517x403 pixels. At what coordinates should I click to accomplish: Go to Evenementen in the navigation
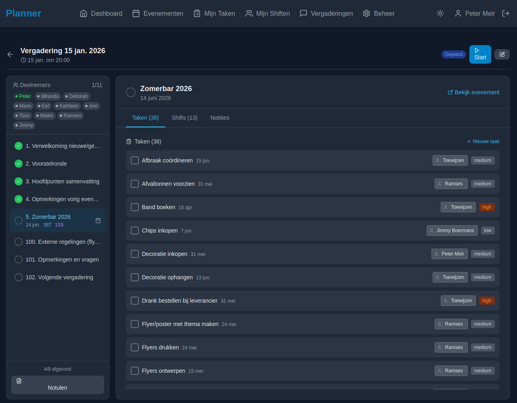158,13
